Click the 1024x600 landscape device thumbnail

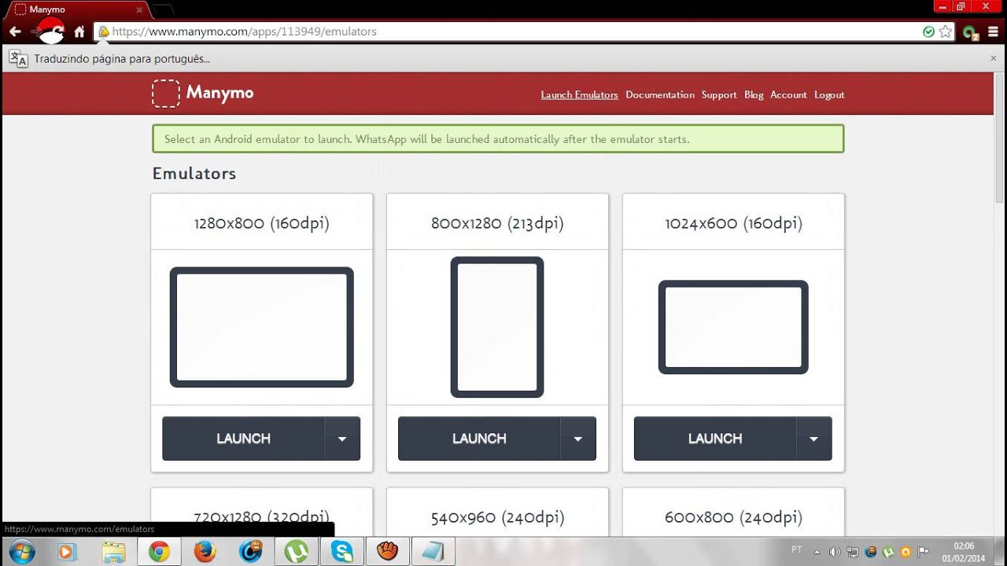coord(733,327)
